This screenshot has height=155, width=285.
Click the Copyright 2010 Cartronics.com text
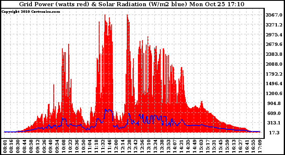[x=31, y=12]
